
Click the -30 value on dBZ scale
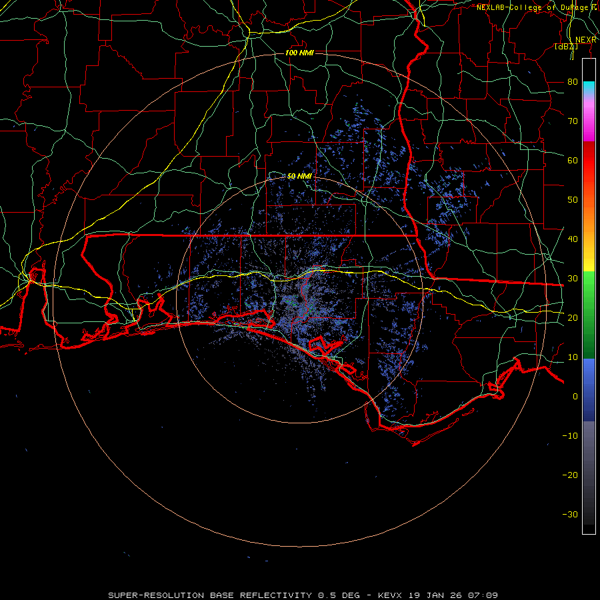click(570, 514)
